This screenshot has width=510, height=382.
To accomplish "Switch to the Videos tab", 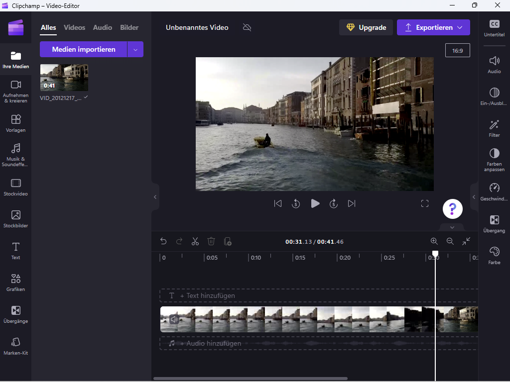I will (74, 27).
